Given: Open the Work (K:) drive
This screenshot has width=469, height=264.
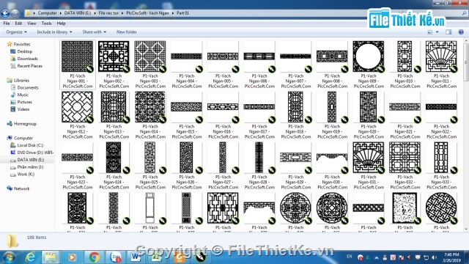Looking at the screenshot, I should tap(26, 174).
